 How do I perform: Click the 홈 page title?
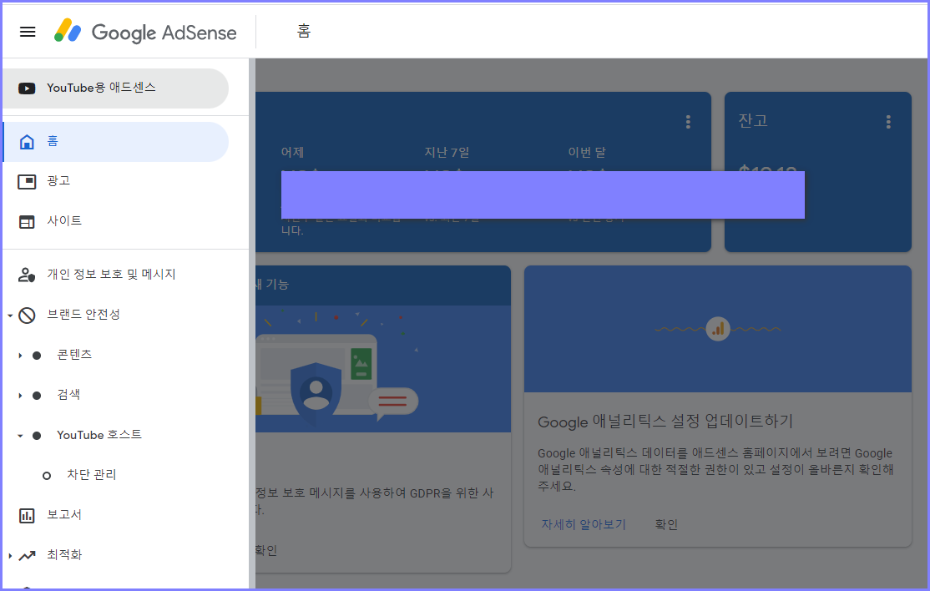point(304,32)
